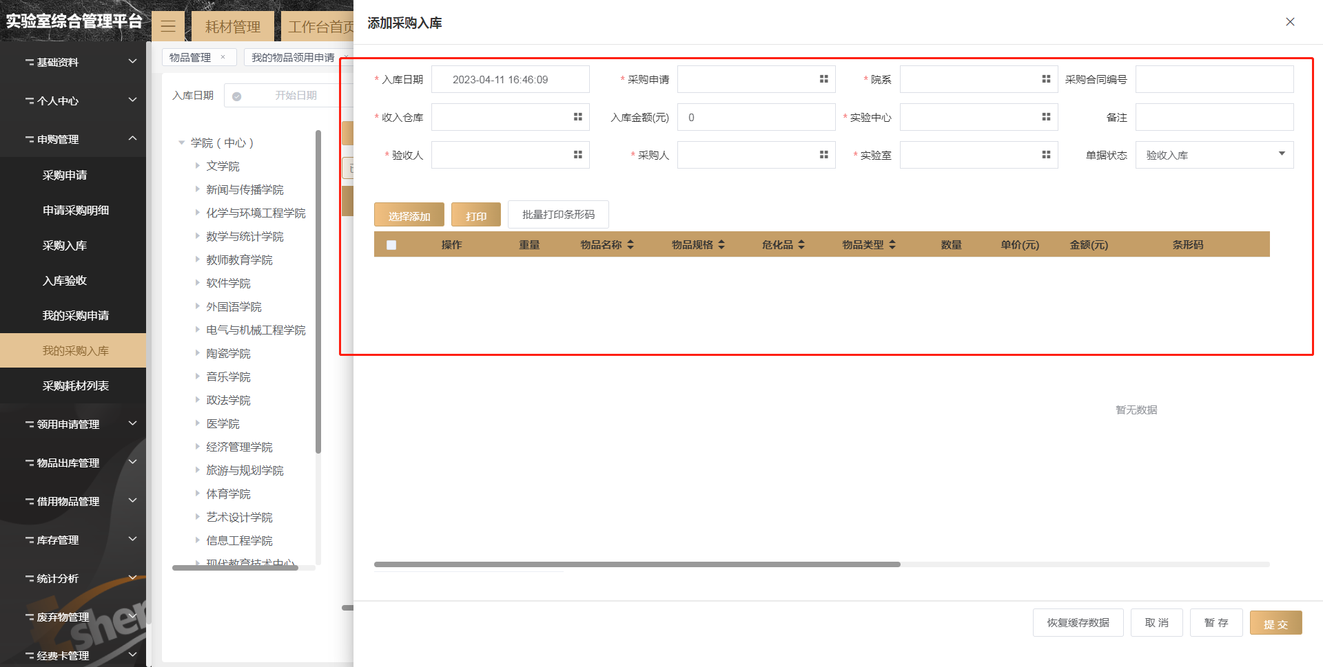The width and height of the screenshot is (1323, 667).
Task: Open the 单据状态 dropdown
Action: [x=1214, y=155]
